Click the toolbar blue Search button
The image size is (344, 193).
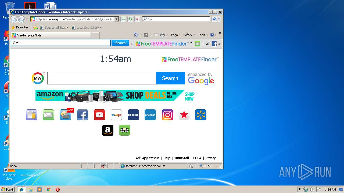[x=120, y=43]
